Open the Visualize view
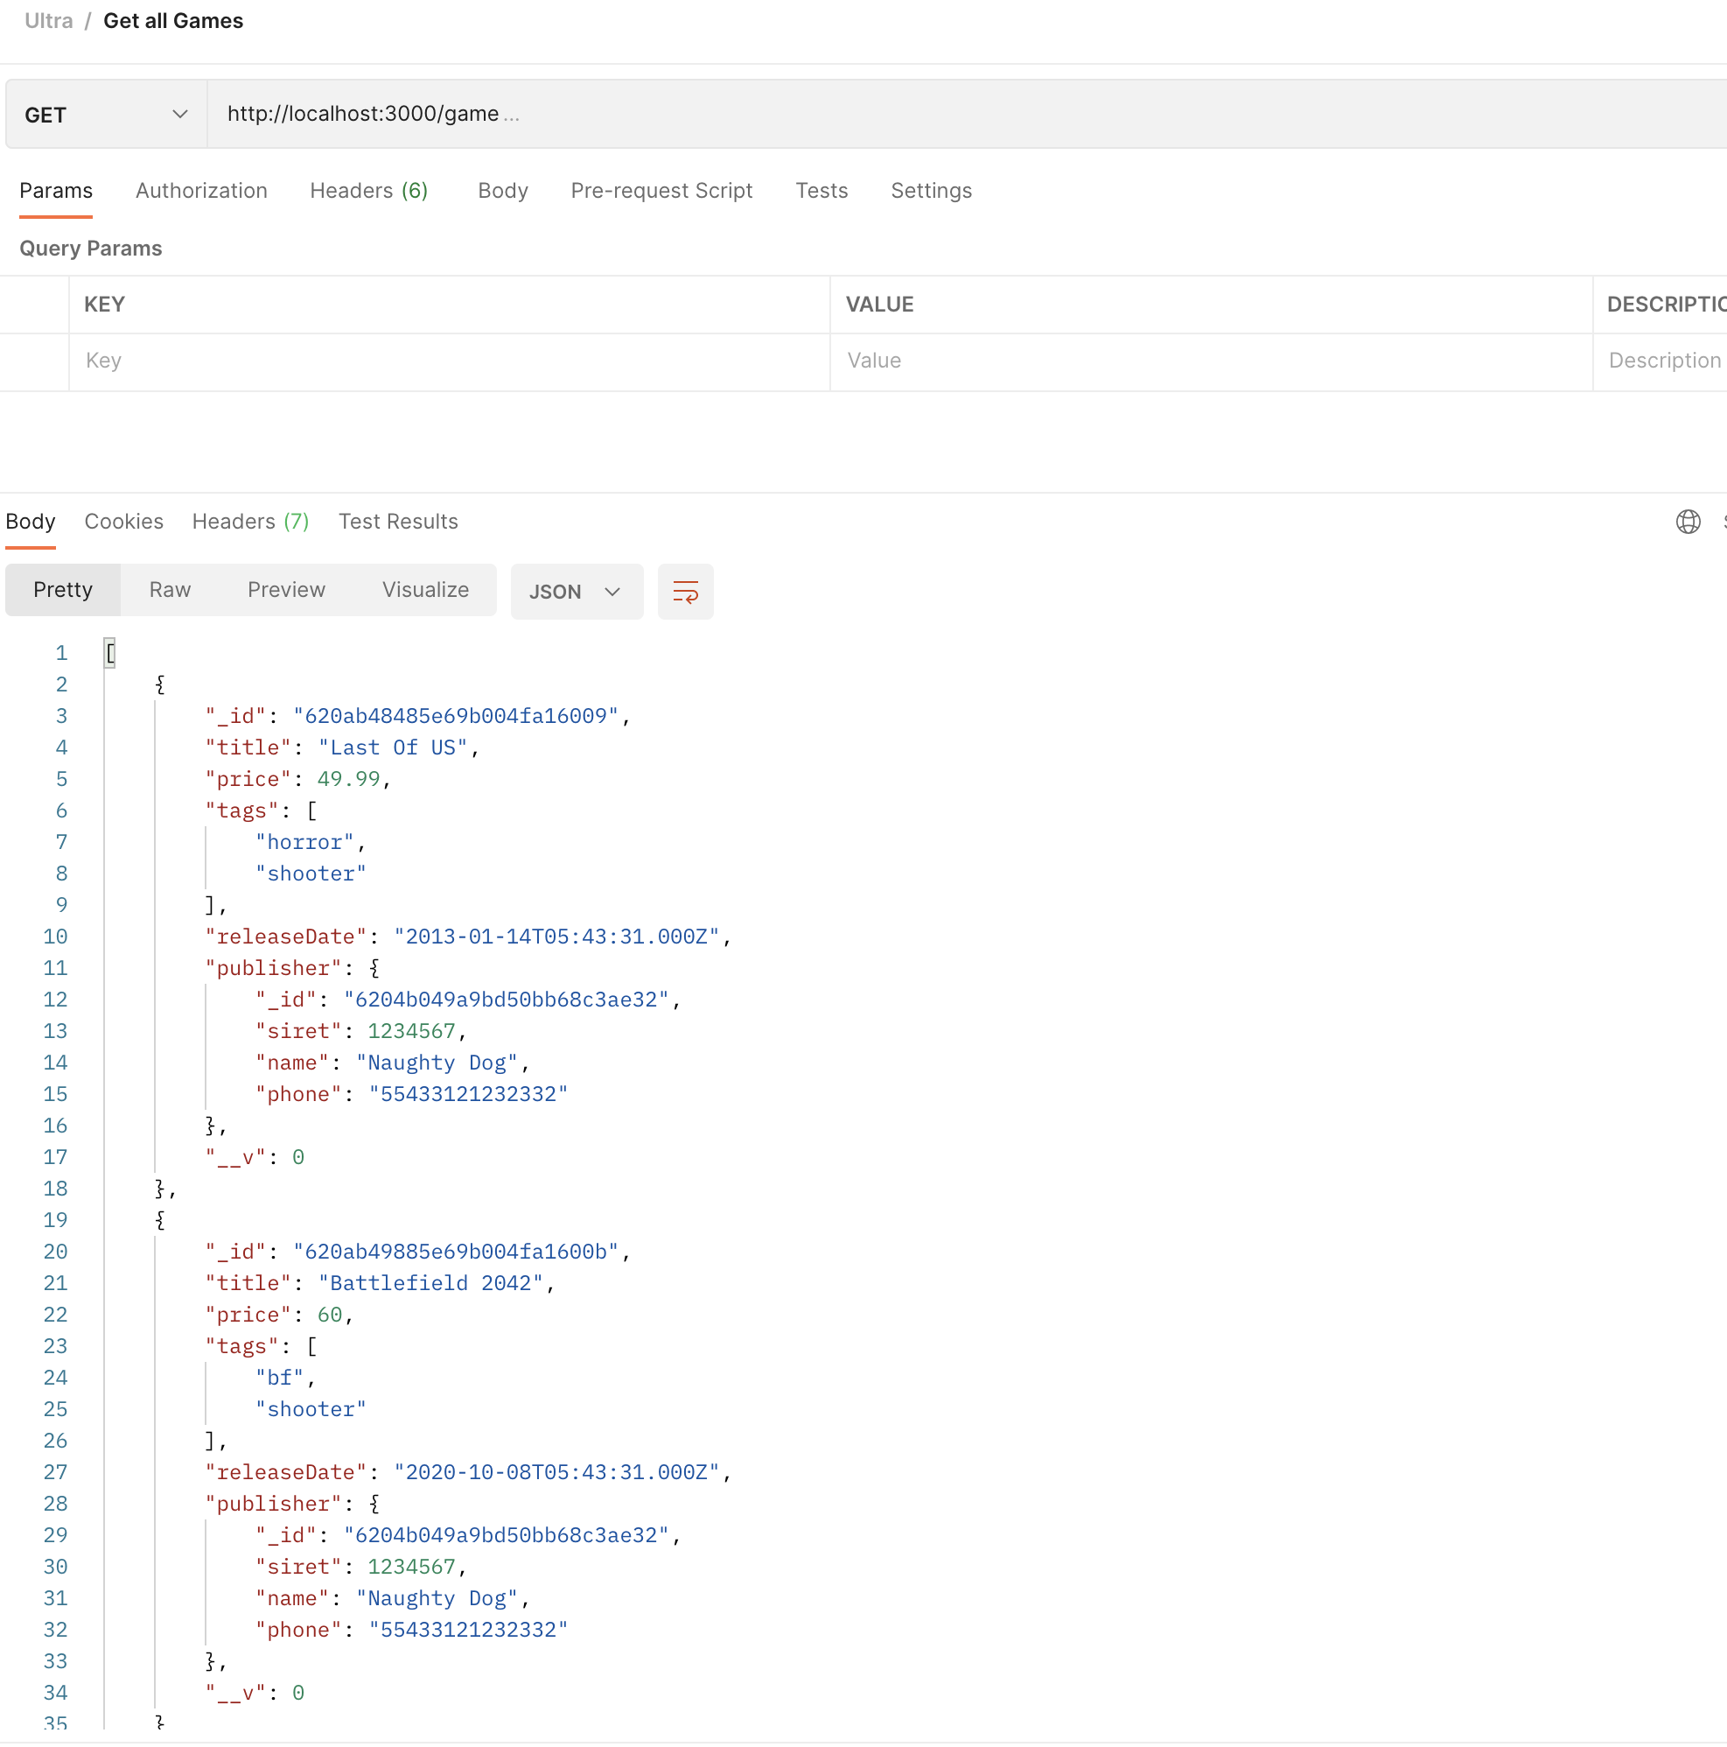1727x1747 pixels. click(x=426, y=591)
